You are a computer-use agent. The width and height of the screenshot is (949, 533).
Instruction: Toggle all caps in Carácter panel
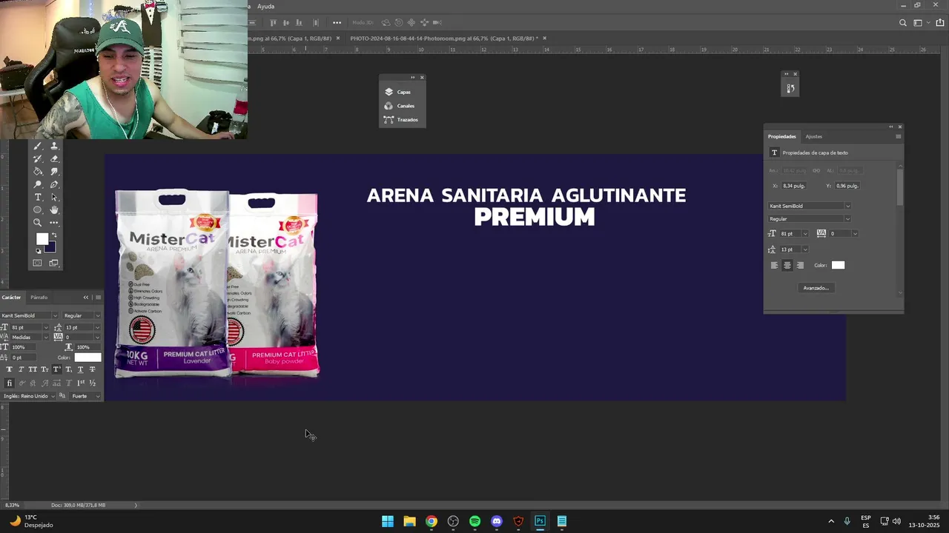(x=33, y=369)
